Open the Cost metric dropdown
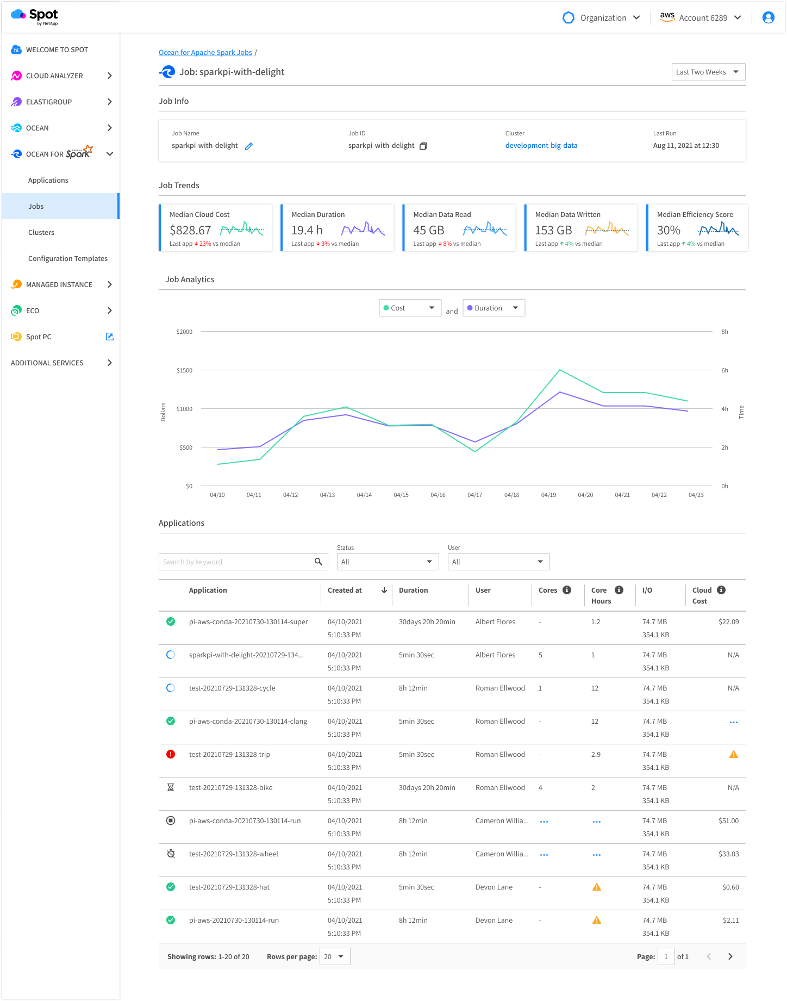The width and height of the screenshot is (787, 1001). coord(410,308)
